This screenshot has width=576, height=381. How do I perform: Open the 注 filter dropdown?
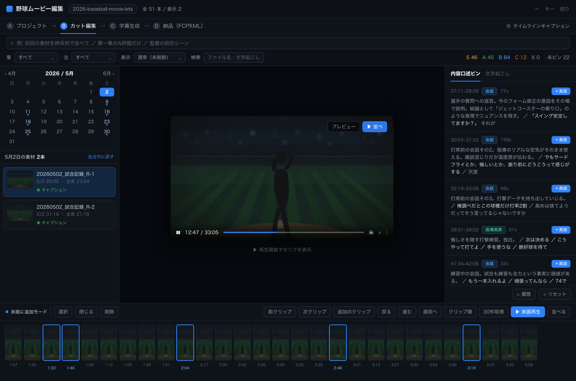93,58
